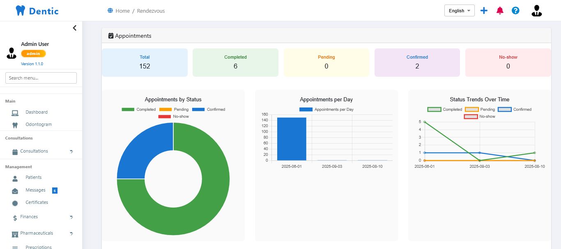Open the user profile avatar in header
Screen dimensions: 561x249
coord(536,11)
